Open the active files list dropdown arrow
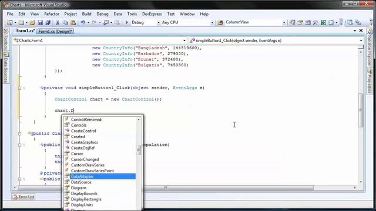The height and width of the screenshot is (211, 376). (355, 31)
